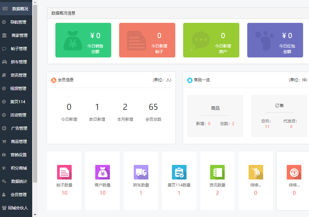309x217 pixels.
Task: Click the 商户数量 count 10
Action: tap(103, 193)
